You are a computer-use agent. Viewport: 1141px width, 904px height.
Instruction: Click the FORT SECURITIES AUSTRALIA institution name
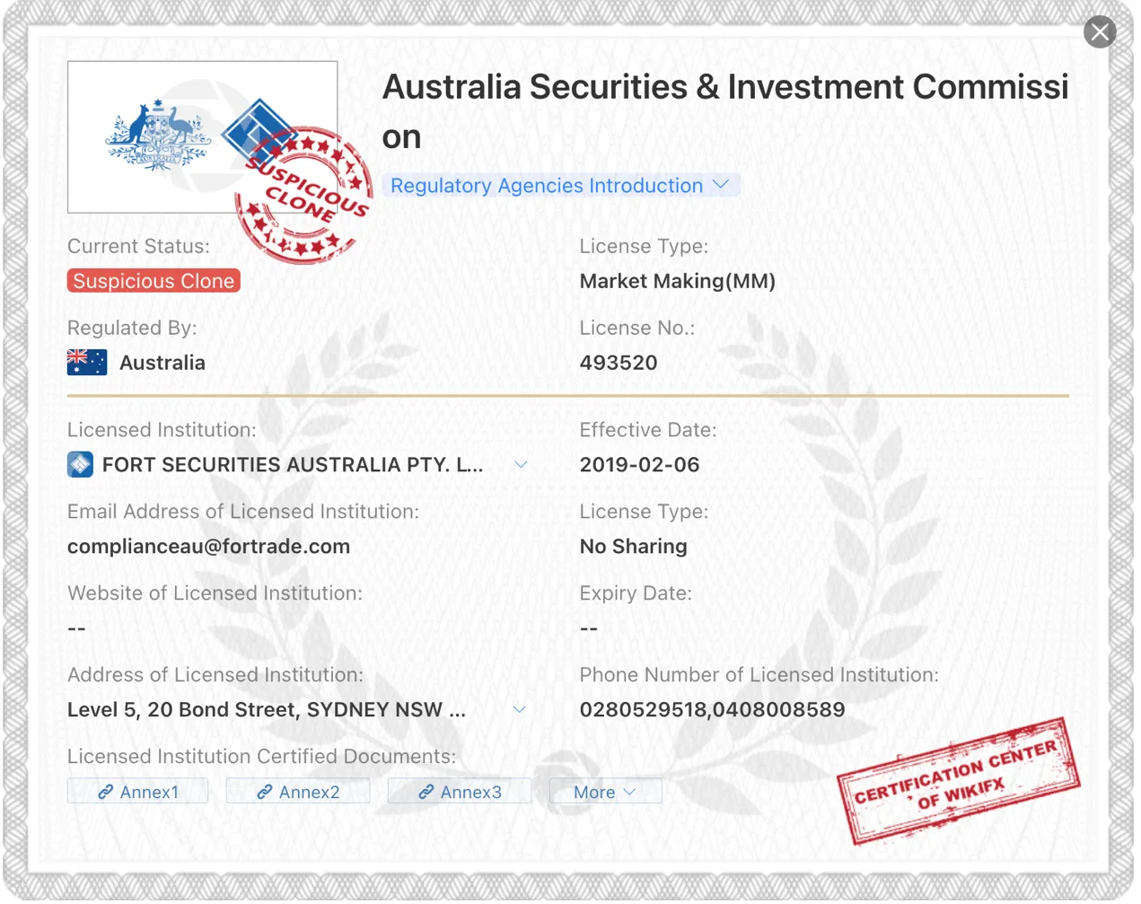pyautogui.click(x=293, y=465)
